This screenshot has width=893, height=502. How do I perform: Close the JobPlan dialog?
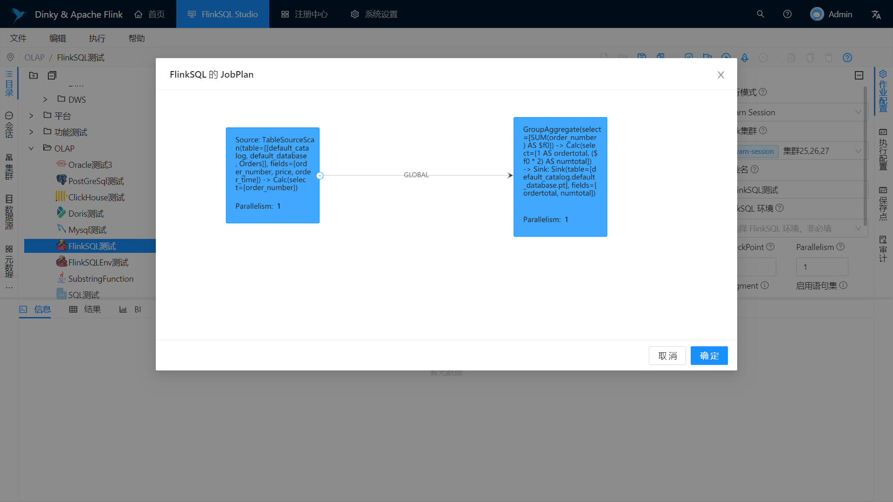[720, 75]
